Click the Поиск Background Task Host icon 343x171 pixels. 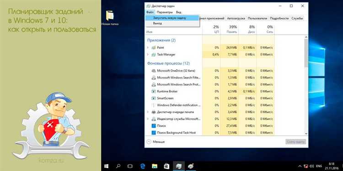(x=154, y=133)
